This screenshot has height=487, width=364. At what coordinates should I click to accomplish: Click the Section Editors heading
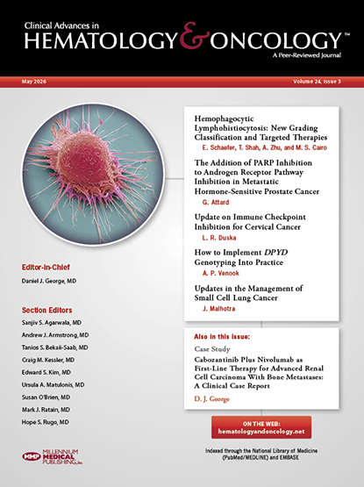click(x=46, y=310)
